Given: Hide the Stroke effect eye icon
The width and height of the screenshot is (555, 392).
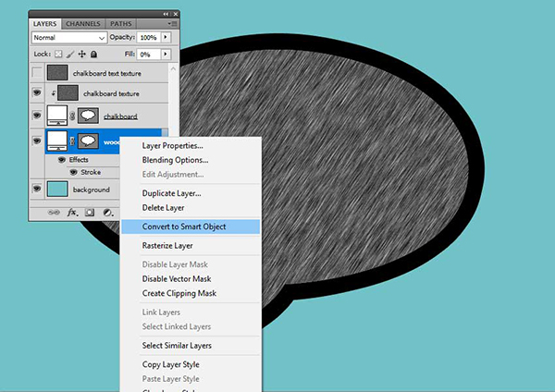Looking at the screenshot, I should coord(73,172).
